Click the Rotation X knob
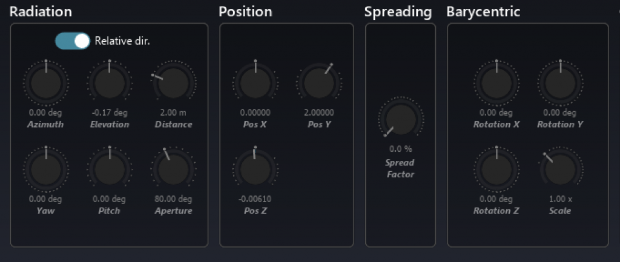Image resolution: width=620 pixels, height=262 pixels. tap(496, 83)
